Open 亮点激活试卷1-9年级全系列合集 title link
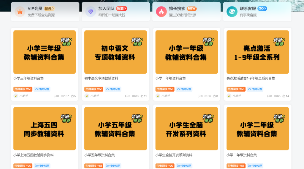The height and width of the screenshot is (169, 304). (251, 78)
